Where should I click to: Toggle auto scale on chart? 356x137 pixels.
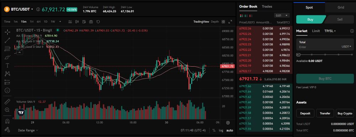click(230, 130)
